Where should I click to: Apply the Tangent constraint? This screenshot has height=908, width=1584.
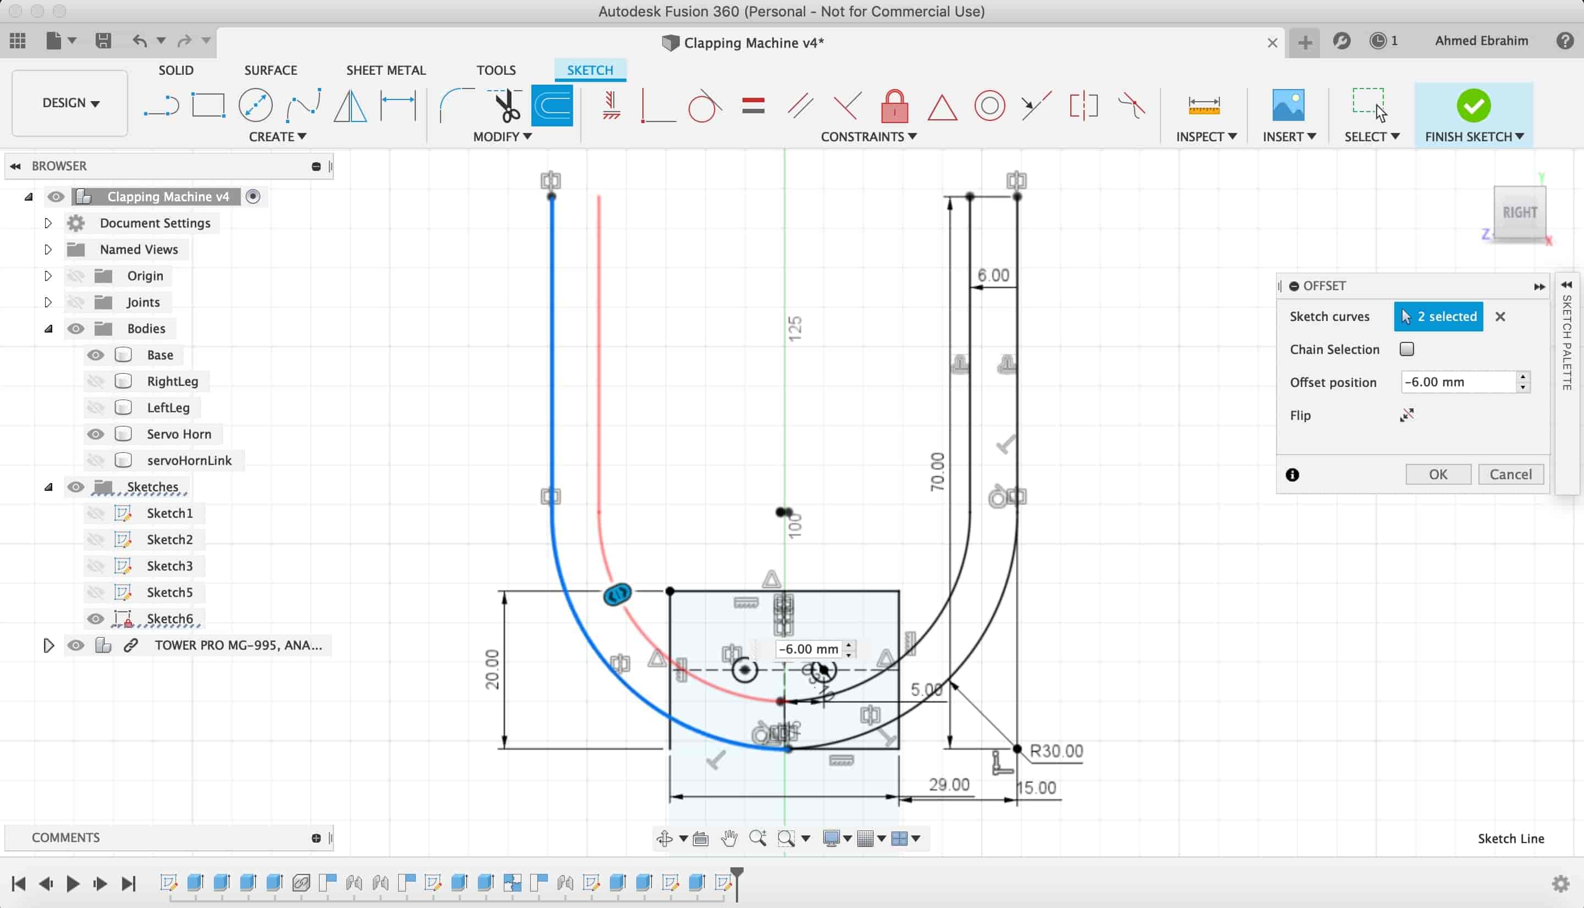[x=705, y=106]
